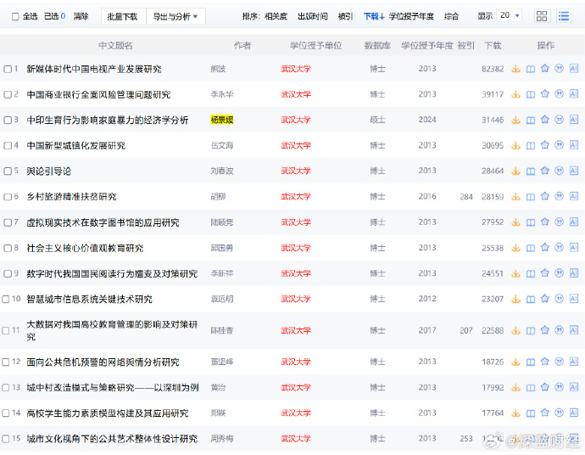Favorite the thesis 中国新型城镇化发展研究 with star
The height and width of the screenshot is (455, 585).
(545, 145)
